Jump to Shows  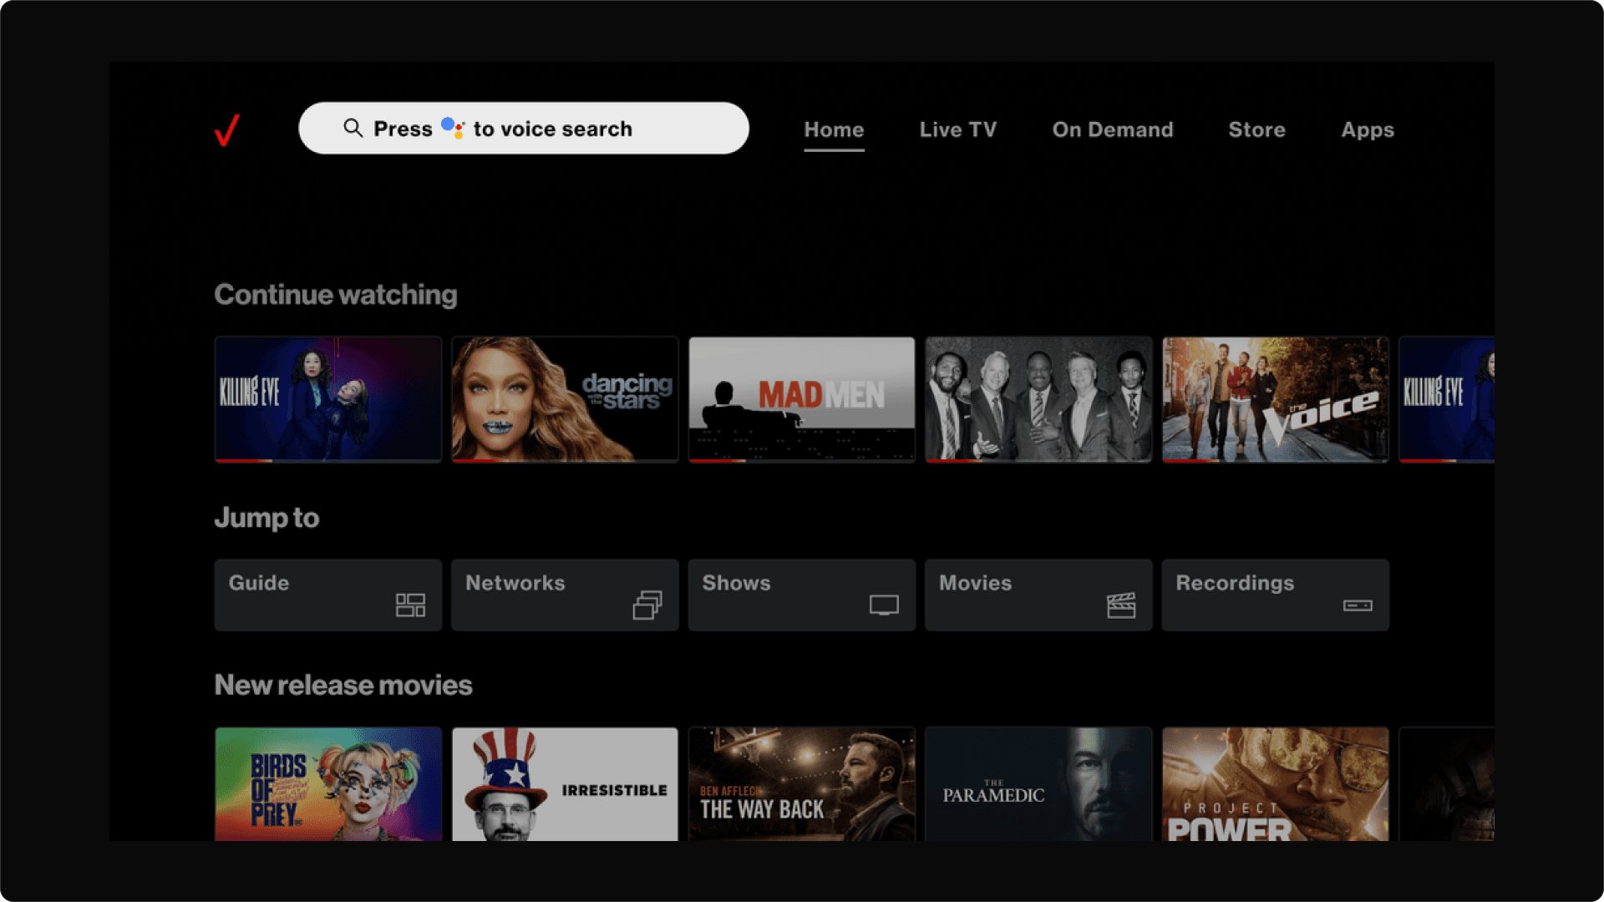[802, 595]
